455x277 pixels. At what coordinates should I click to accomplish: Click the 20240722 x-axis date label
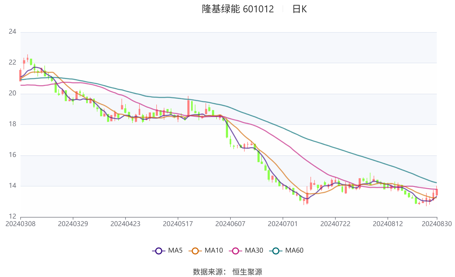pos(335,224)
